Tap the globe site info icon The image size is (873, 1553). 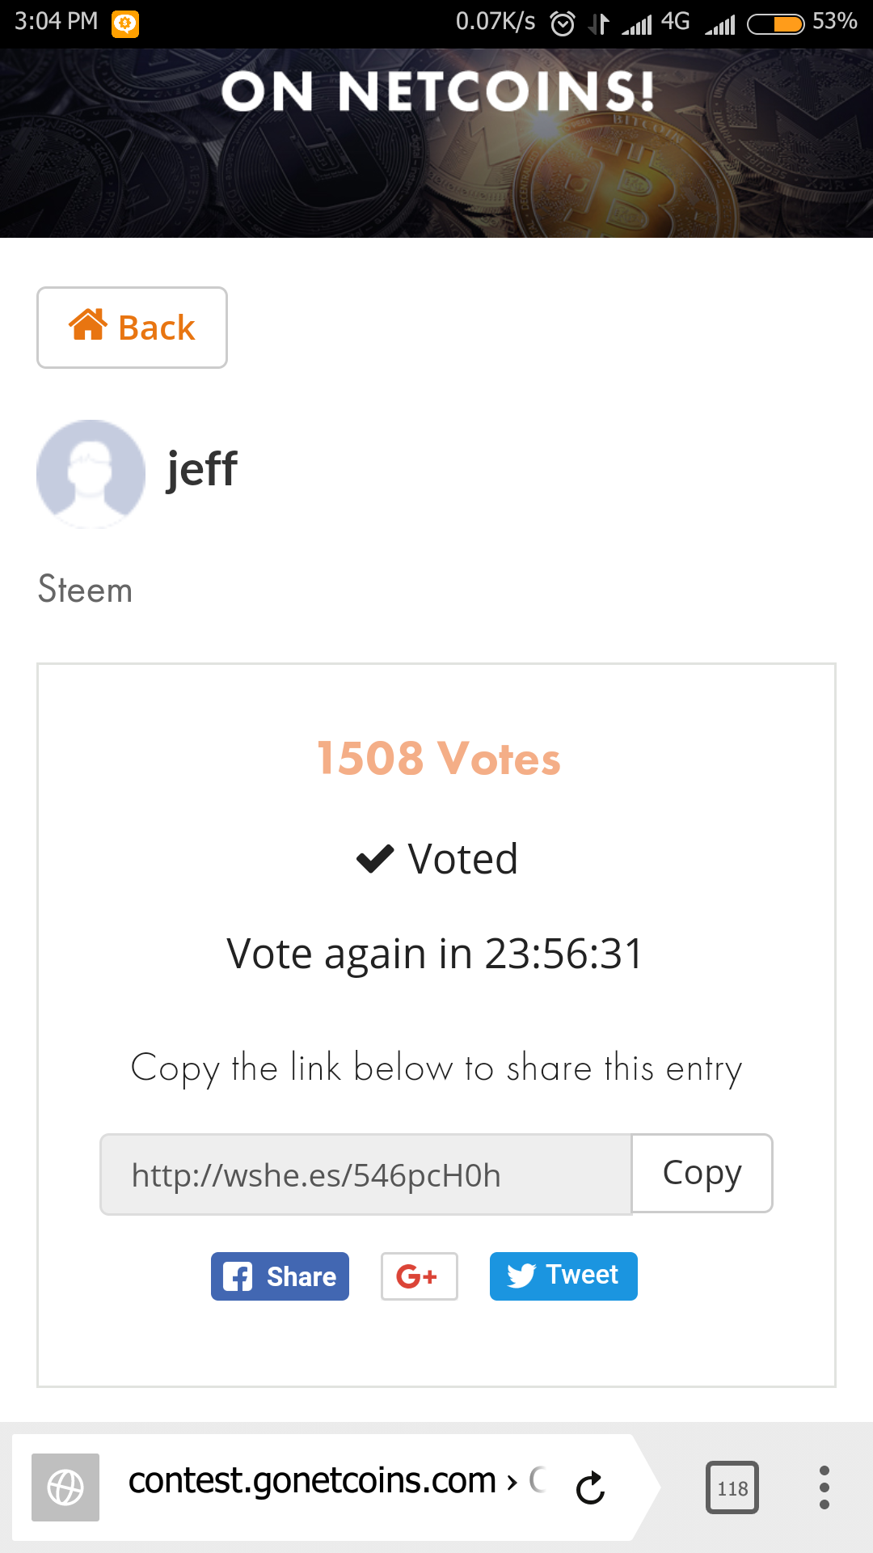[x=65, y=1487]
